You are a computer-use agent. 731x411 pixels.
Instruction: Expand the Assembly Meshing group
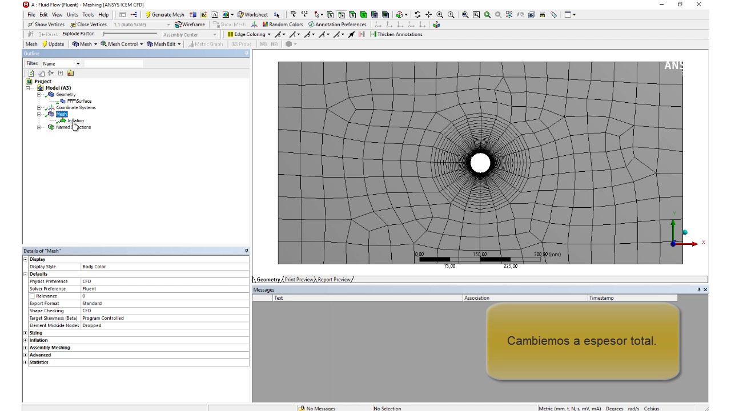(25, 348)
